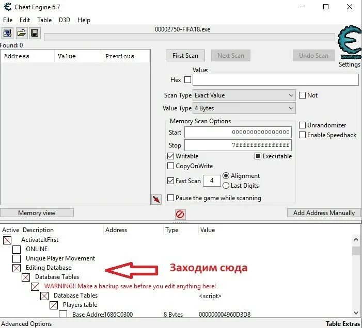Click the scan Value input field
Image resolution: width=362 pixels, height=328 pixels.
(276, 80)
